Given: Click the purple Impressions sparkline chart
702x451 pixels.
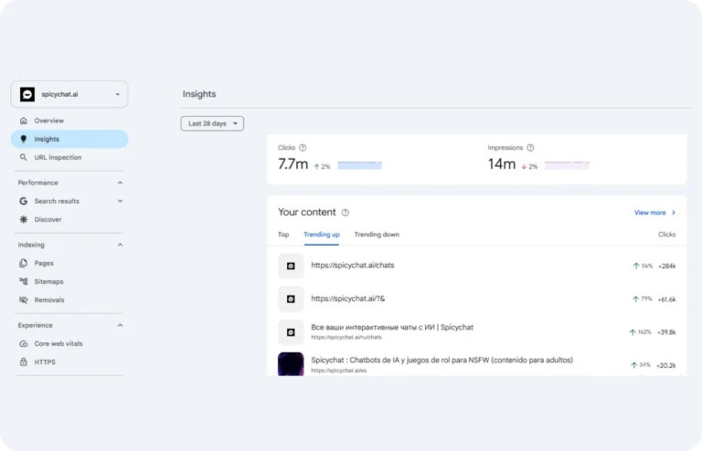Looking at the screenshot, I should (567, 165).
